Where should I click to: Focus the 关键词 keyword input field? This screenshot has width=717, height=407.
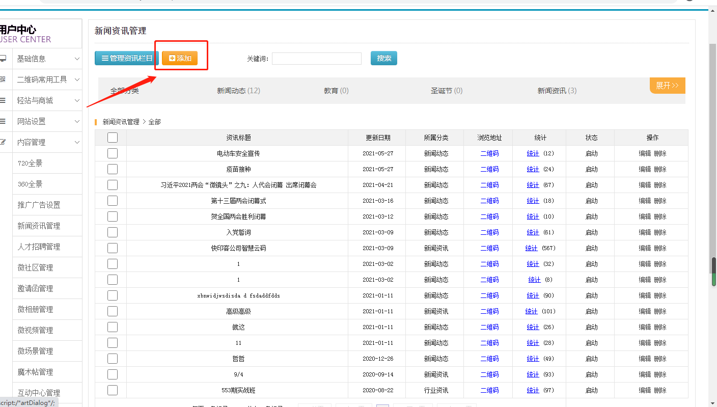[316, 59]
